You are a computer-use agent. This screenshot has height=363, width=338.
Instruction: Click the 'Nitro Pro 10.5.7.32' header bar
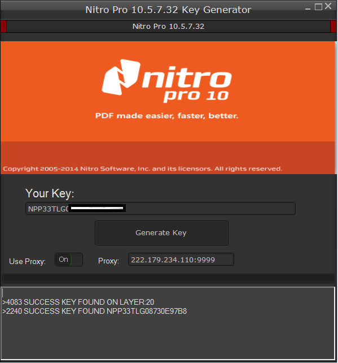tap(168, 27)
